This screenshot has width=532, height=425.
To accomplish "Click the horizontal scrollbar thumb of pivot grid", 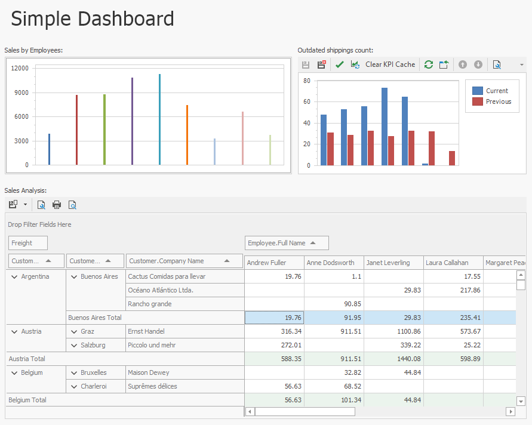I will click(x=305, y=412).
